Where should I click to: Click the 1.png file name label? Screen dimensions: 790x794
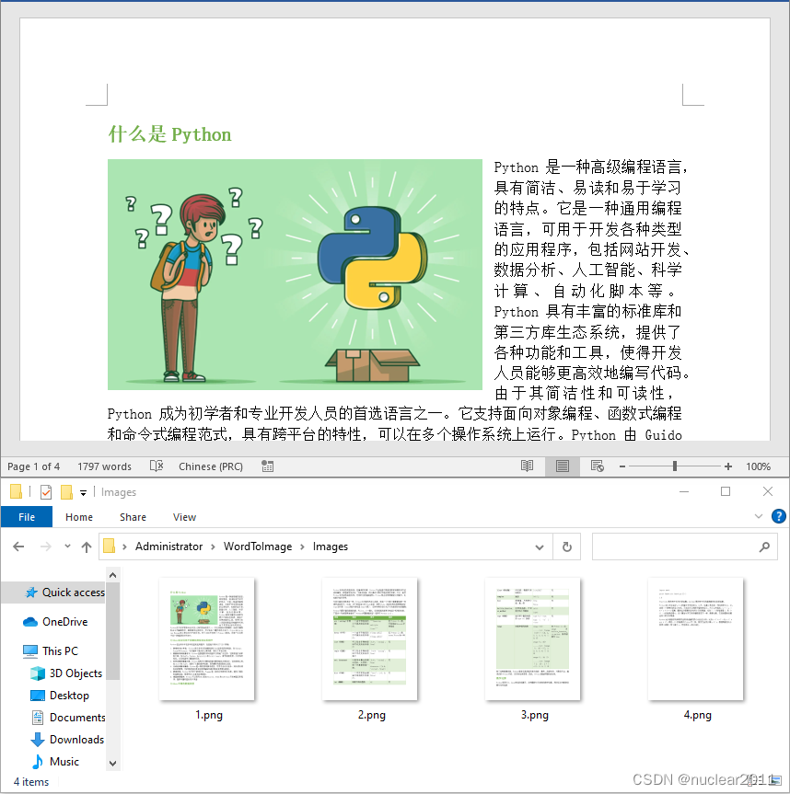click(209, 715)
